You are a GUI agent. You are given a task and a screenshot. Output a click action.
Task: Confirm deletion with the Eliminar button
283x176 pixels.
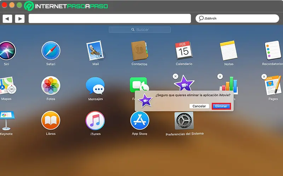click(221, 106)
